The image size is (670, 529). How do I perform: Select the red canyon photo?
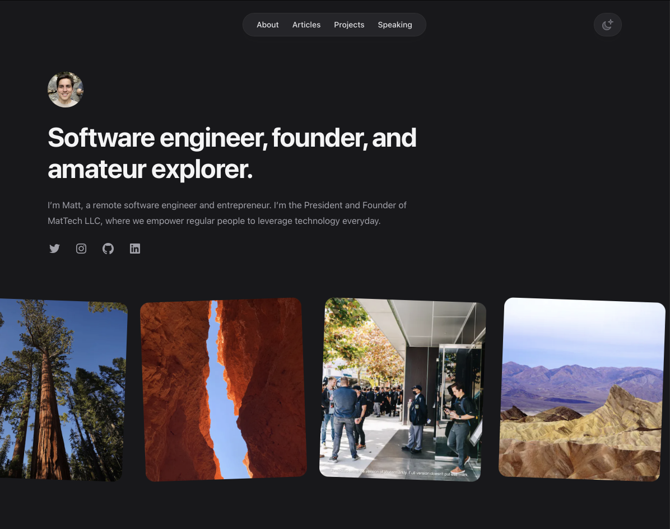[224, 390]
